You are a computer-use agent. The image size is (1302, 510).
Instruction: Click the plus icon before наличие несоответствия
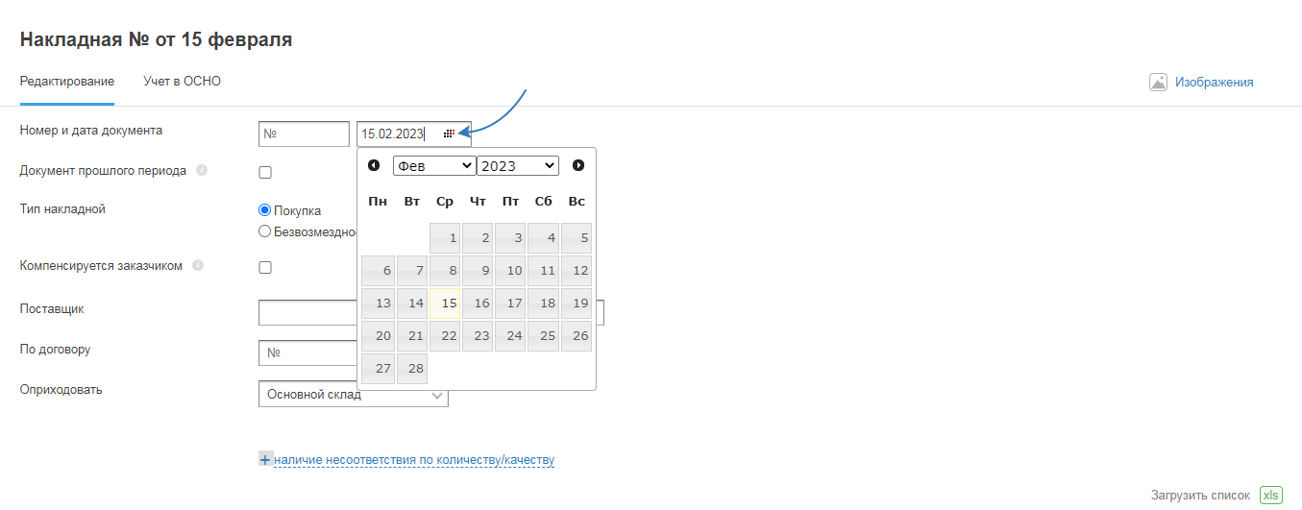point(265,460)
